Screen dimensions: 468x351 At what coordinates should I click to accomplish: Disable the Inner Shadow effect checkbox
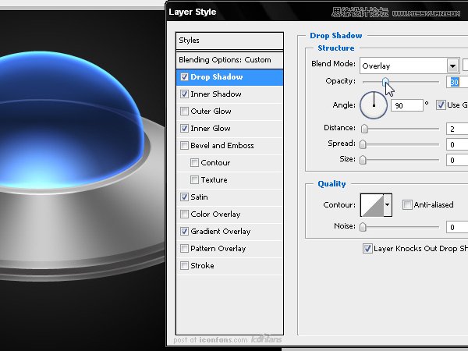(x=184, y=94)
